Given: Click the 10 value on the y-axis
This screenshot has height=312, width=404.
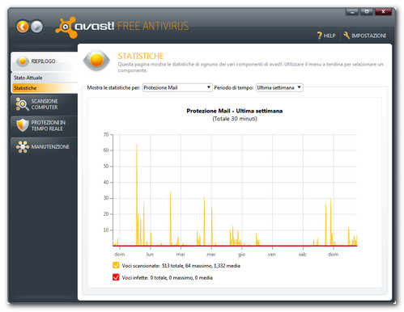Looking at the screenshot, I should (x=106, y=230).
